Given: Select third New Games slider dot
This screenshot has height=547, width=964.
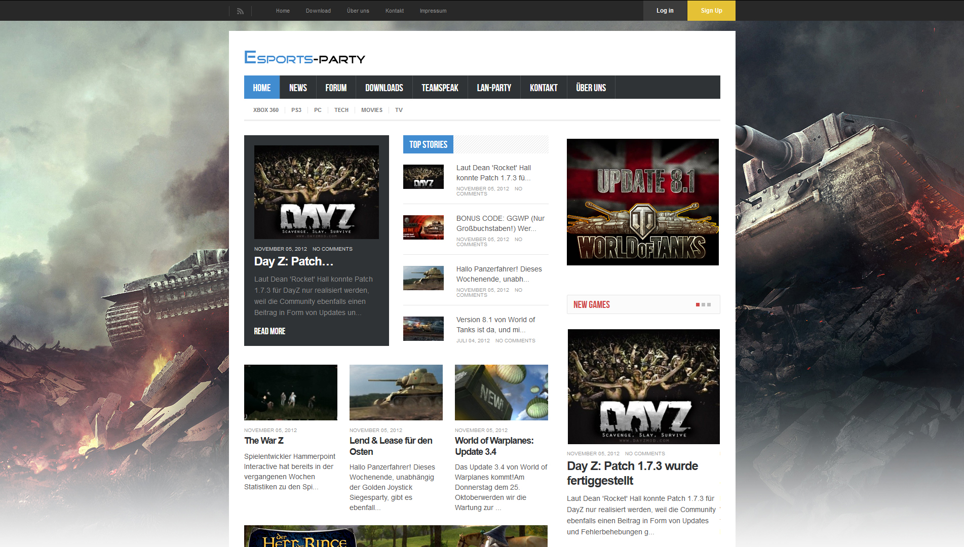Looking at the screenshot, I should pyautogui.click(x=709, y=305).
